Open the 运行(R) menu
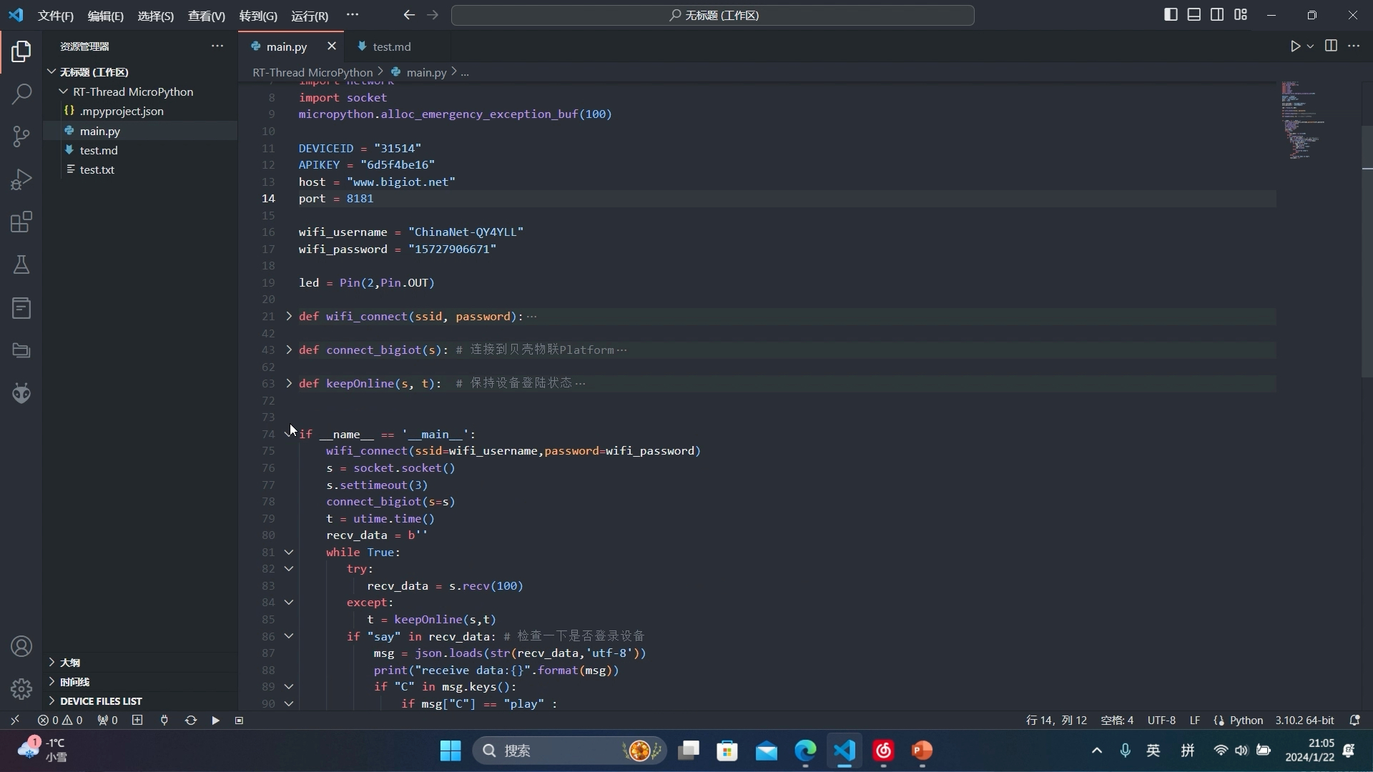The image size is (1373, 772). click(x=309, y=16)
